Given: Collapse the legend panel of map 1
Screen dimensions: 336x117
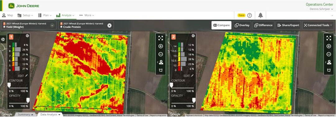Looking at the screenshot, I should point(27,36).
